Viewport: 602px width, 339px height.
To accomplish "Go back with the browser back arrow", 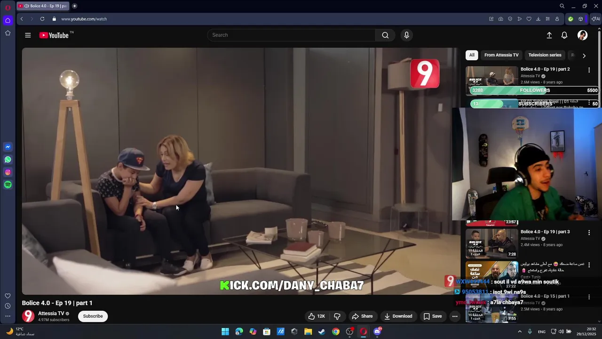I will pos(22,19).
